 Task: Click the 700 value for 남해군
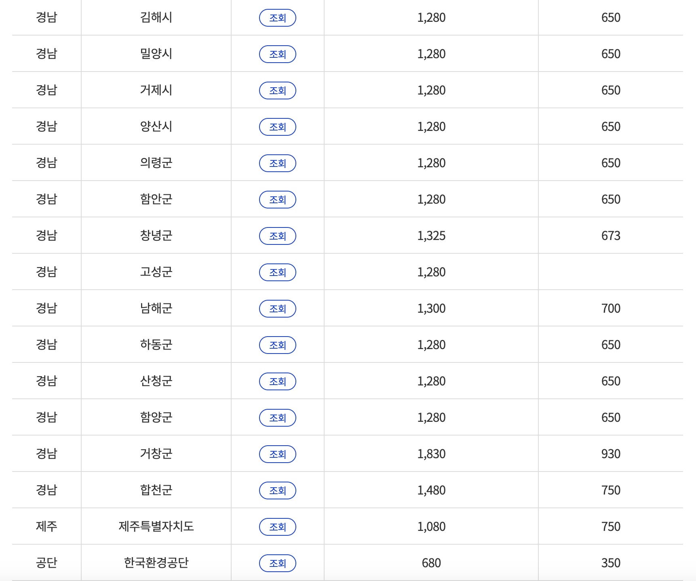pos(611,308)
